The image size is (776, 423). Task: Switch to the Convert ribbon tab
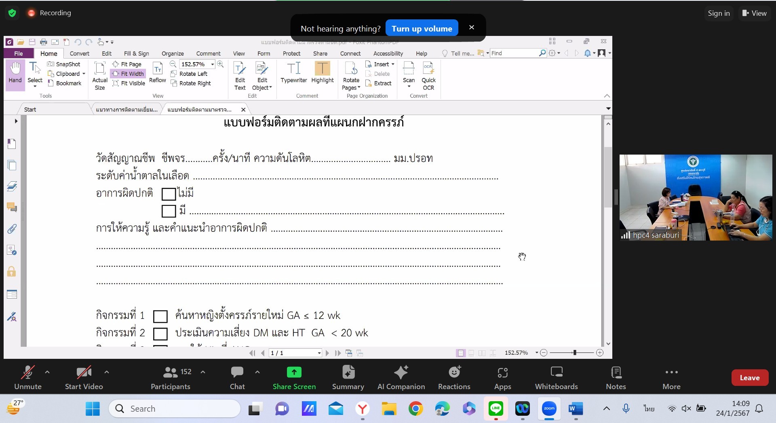pyautogui.click(x=79, y=54)
